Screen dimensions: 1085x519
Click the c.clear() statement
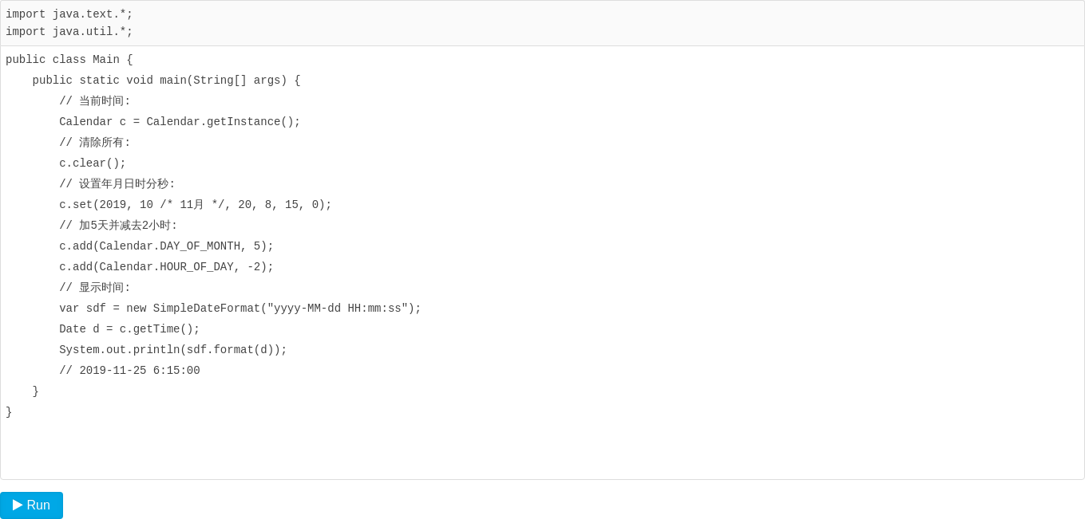(92, 163)
